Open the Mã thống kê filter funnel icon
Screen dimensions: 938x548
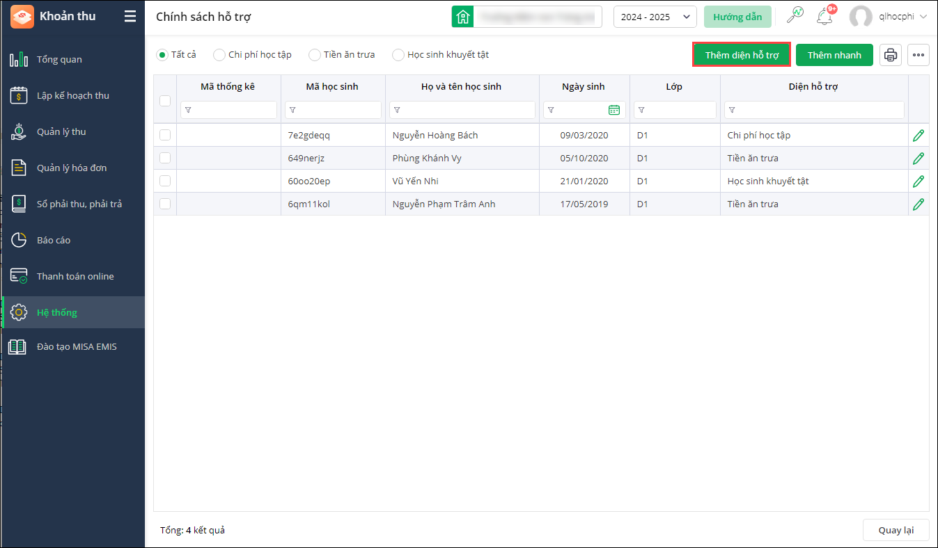[x=188, y=110]
